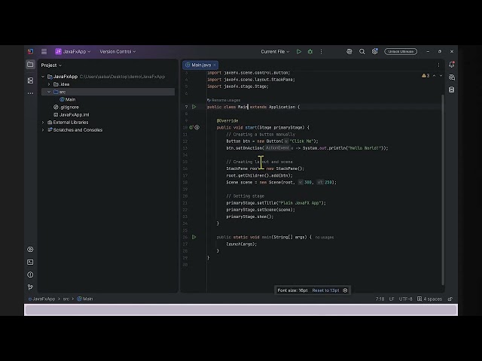Screen dimensions: 482x361
Task: Toggle the read-only lock icon
Action: (x=450, y=299)
